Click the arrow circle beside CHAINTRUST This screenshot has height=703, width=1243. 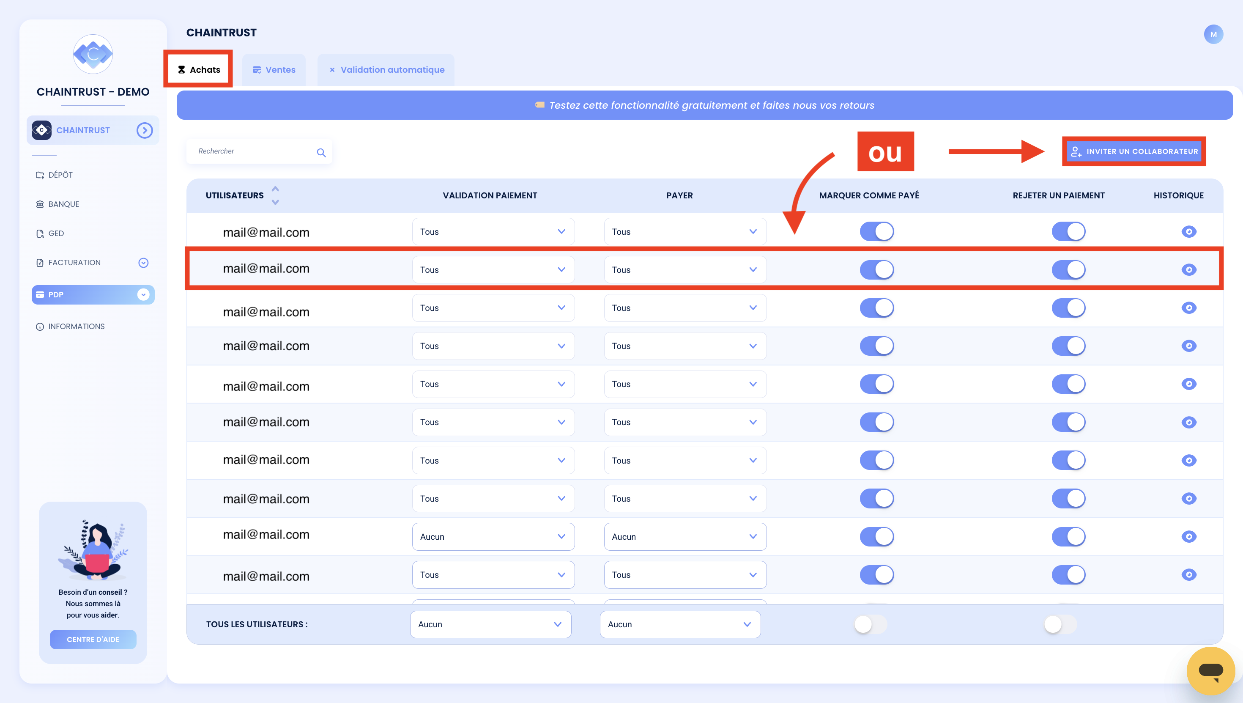[144, 130]
